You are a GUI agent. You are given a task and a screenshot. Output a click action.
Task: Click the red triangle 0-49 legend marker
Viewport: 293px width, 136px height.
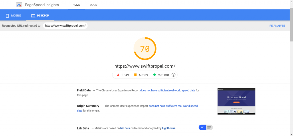pyautogui.click(x=118, y=75)
